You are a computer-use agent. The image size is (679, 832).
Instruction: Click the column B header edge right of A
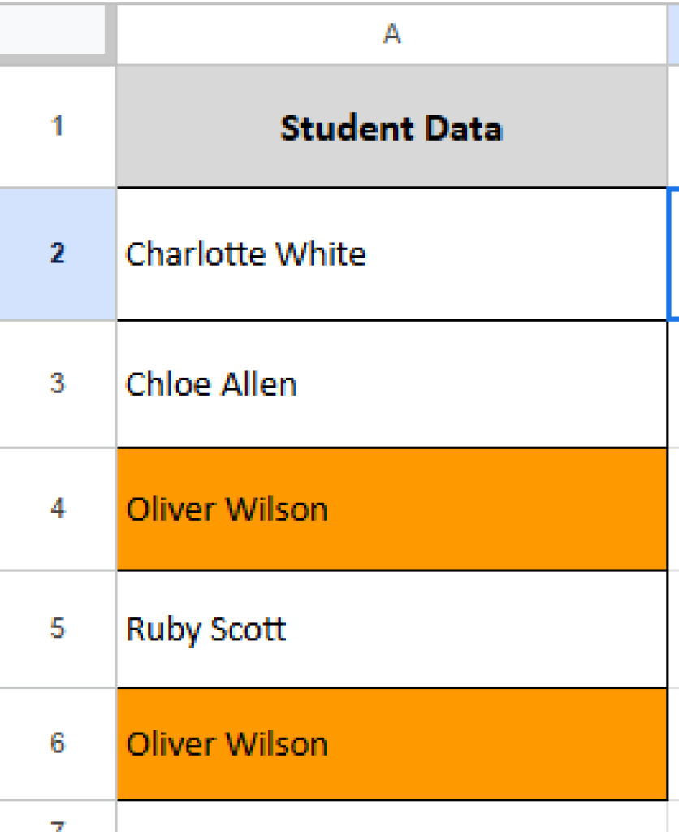[x=674, y=34]
